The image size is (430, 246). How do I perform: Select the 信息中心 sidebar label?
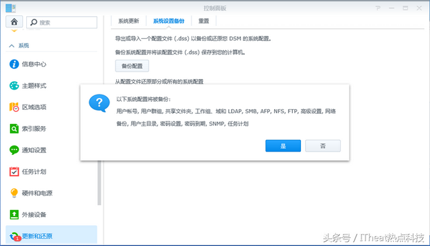coord(34,64)
